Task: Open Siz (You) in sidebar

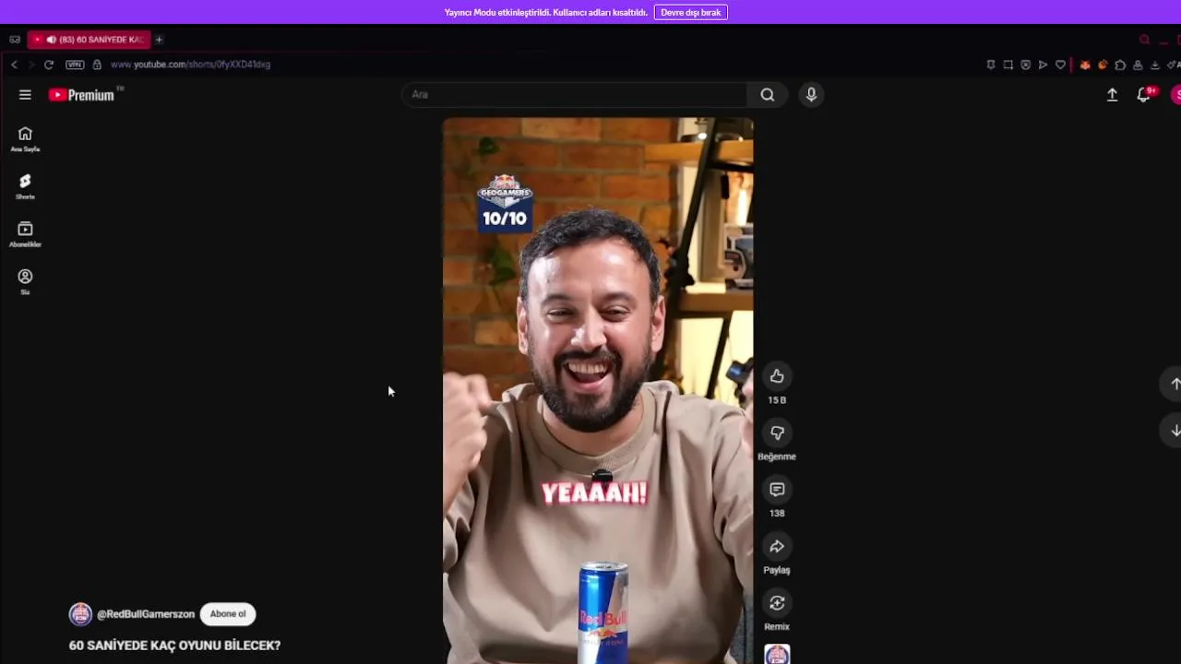Action: 25,282
